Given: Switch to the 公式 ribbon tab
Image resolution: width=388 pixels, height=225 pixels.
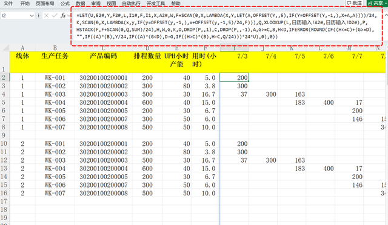Looking at the screenshot, I should coord(65,4).
